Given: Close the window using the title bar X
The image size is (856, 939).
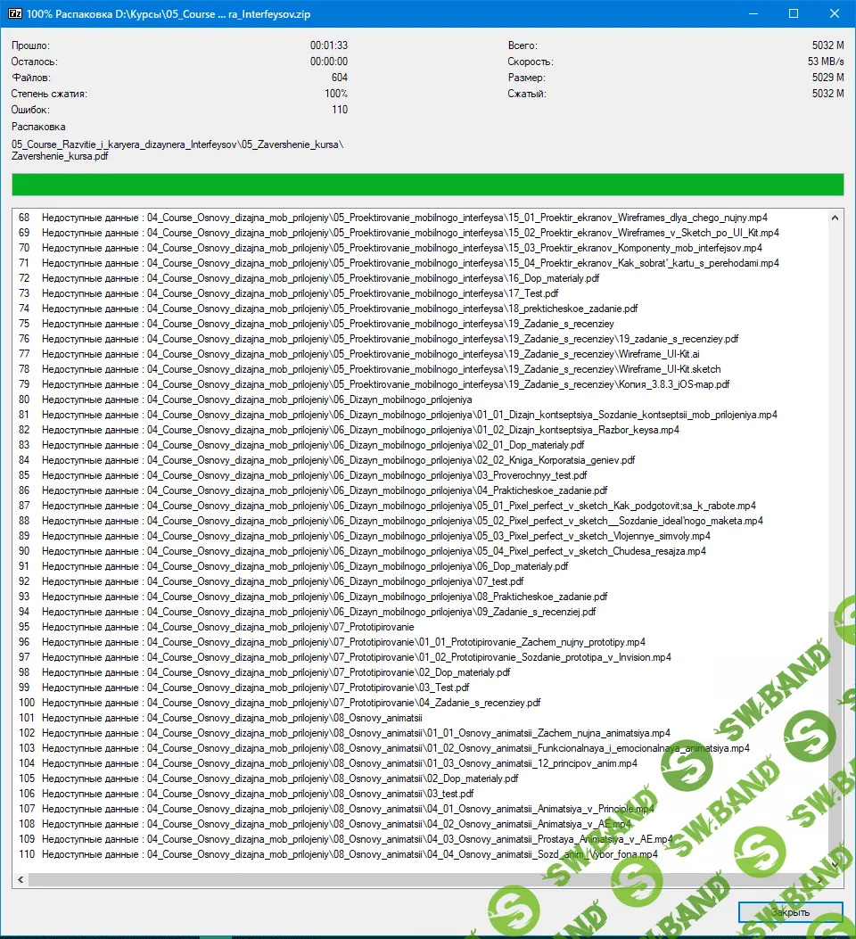Looking at the screenshot, I should 834,14.
